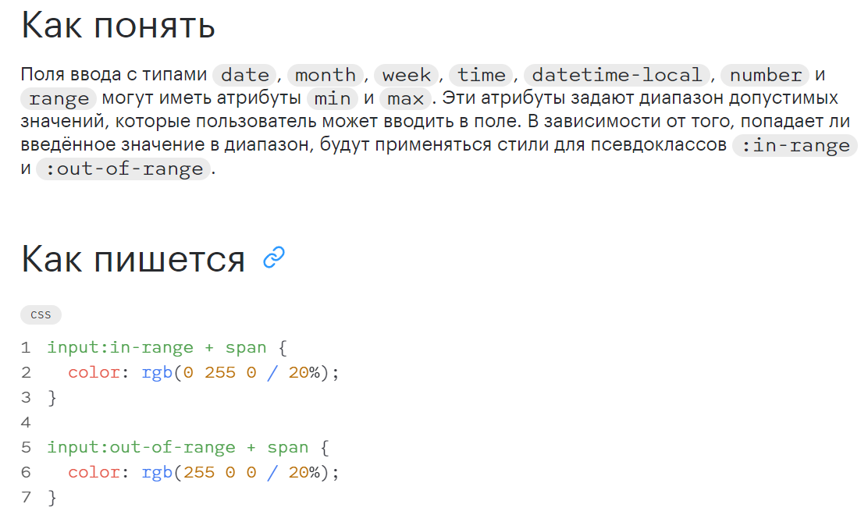This screenshot has height=515, width=868.
Task: Click the datetime-local code tag
Action: click(x=617, y=75)
